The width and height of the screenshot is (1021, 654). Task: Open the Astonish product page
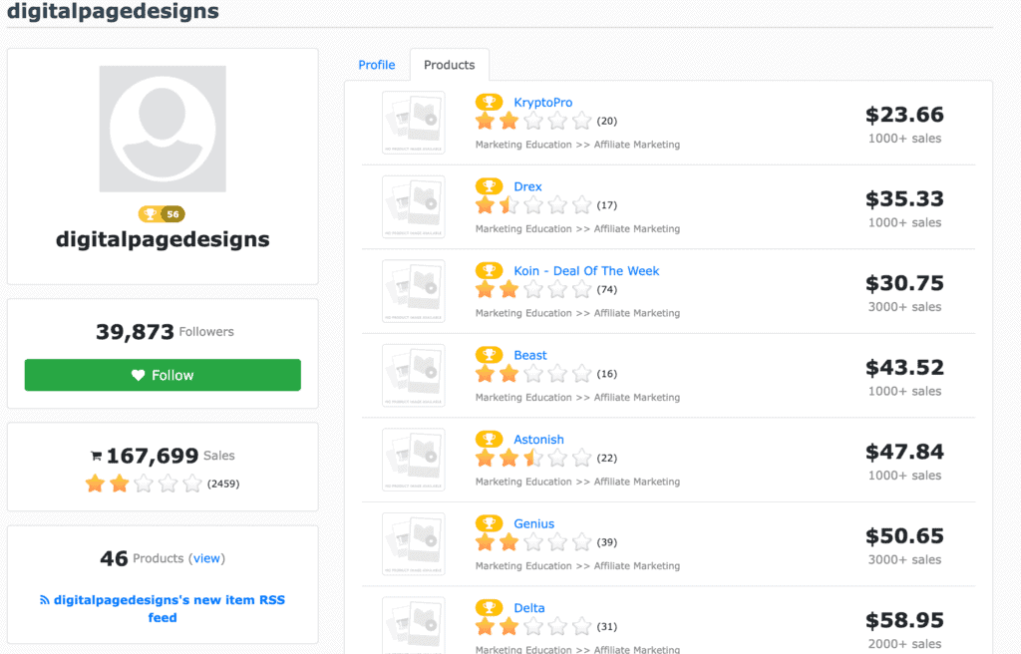[538, 440]
